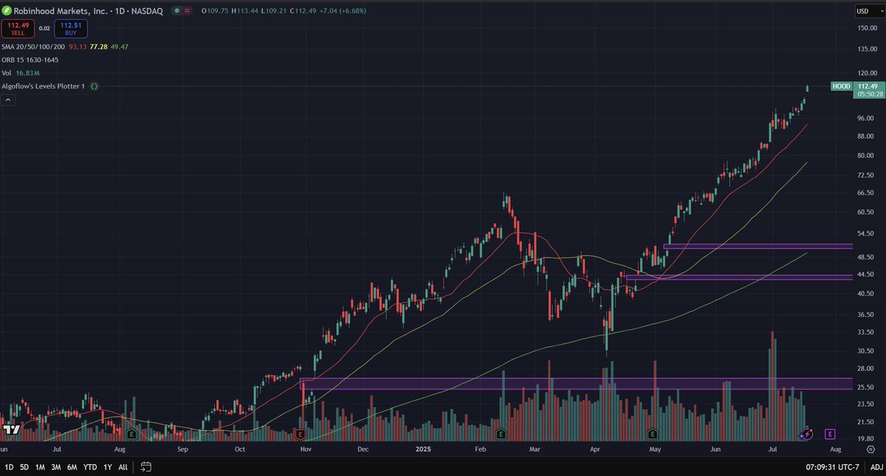This screenshot has width=886, height=476.
Task: Click the TradingView logo on the chart
Action: 10,429
